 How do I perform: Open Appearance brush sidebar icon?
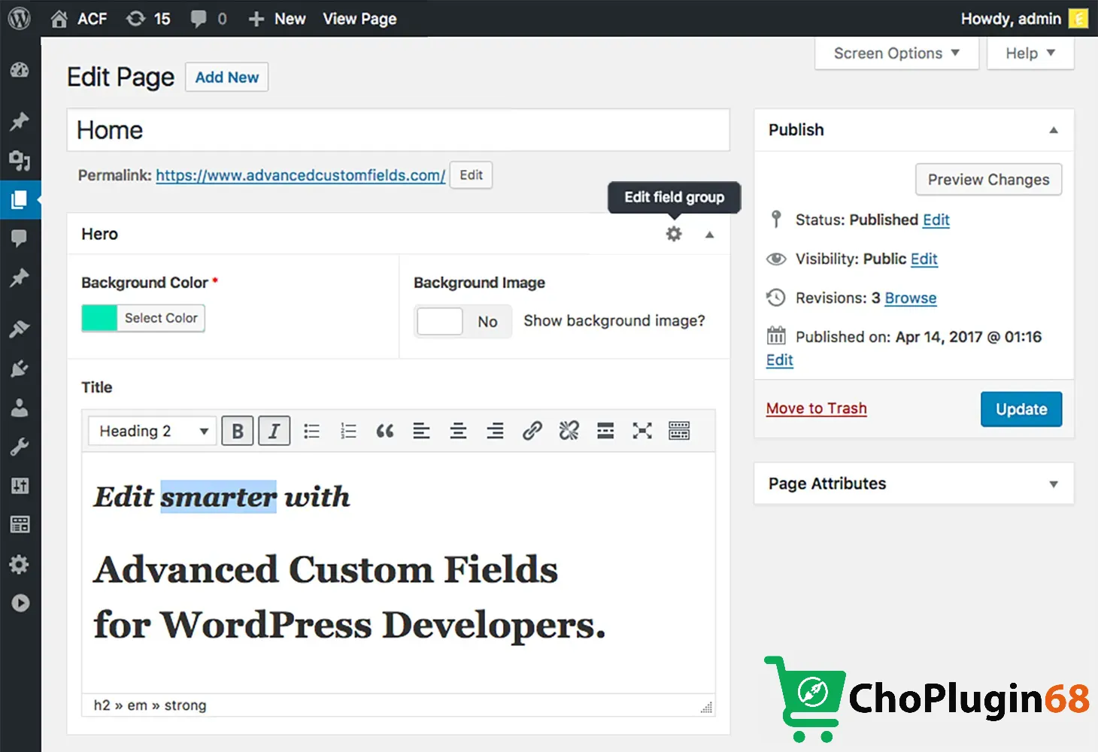point(20,329)
